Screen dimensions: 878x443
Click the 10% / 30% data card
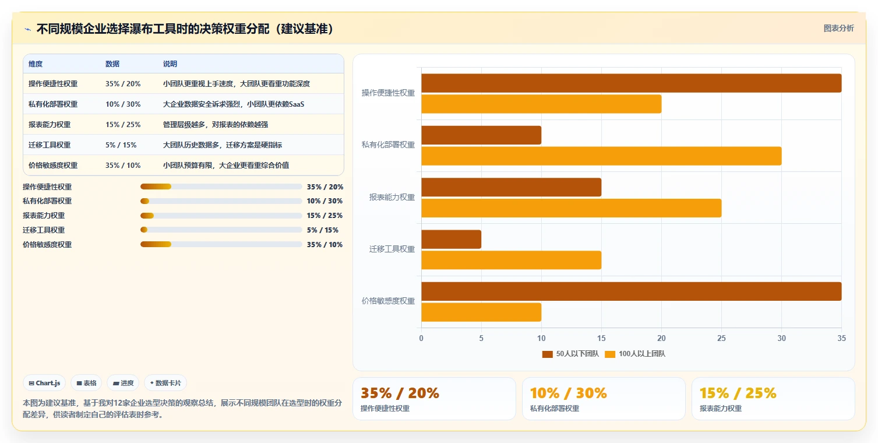click(604, 399)
